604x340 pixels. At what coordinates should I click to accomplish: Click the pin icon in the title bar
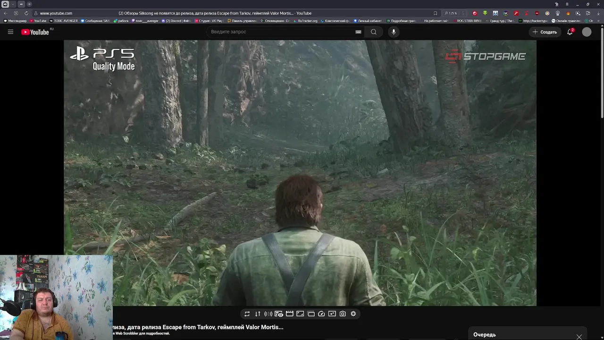click(556, 4)
